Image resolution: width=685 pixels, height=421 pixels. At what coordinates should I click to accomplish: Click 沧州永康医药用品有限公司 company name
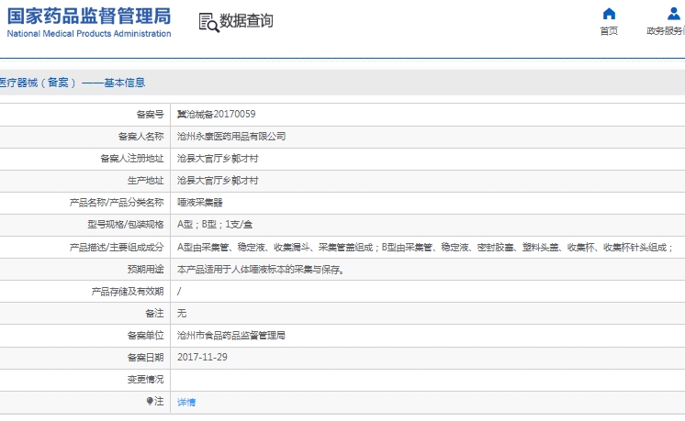tap(231, 137)
